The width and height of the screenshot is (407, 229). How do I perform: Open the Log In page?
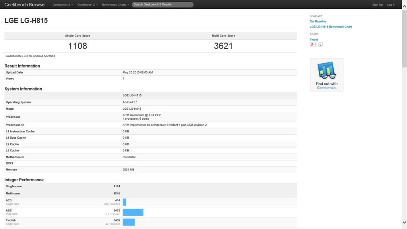point(391,5)
